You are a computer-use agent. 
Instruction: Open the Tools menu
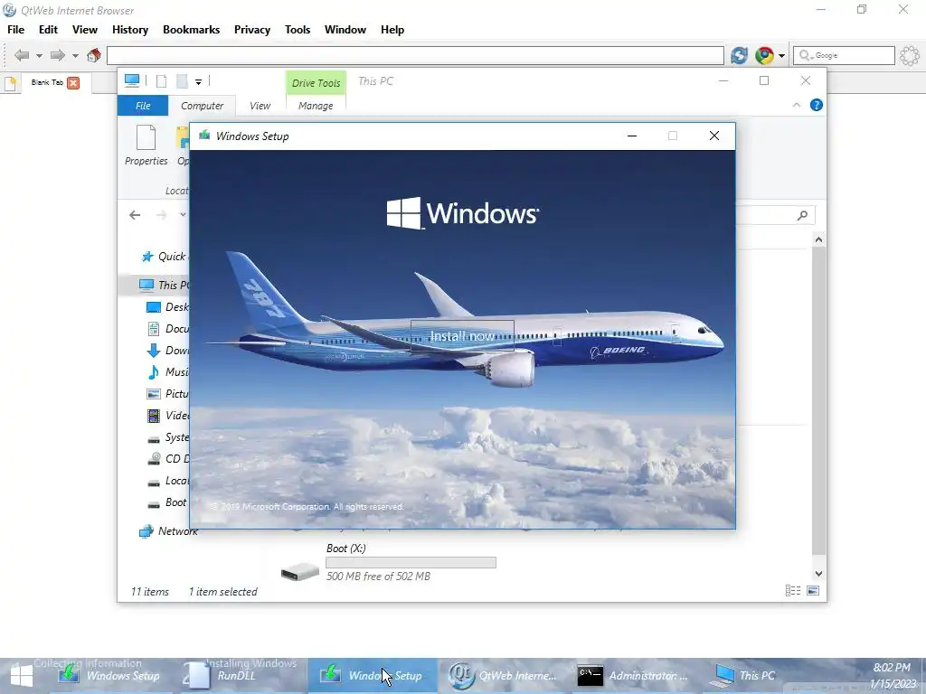(x=298, y=30)
